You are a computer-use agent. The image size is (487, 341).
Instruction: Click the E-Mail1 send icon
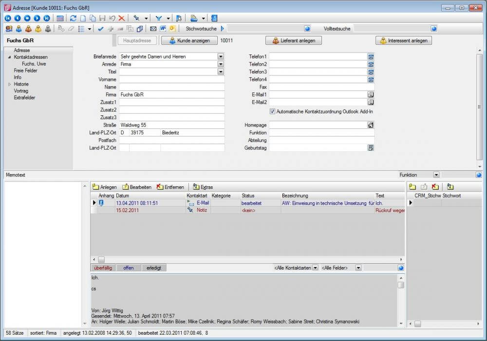click(371, 95)
